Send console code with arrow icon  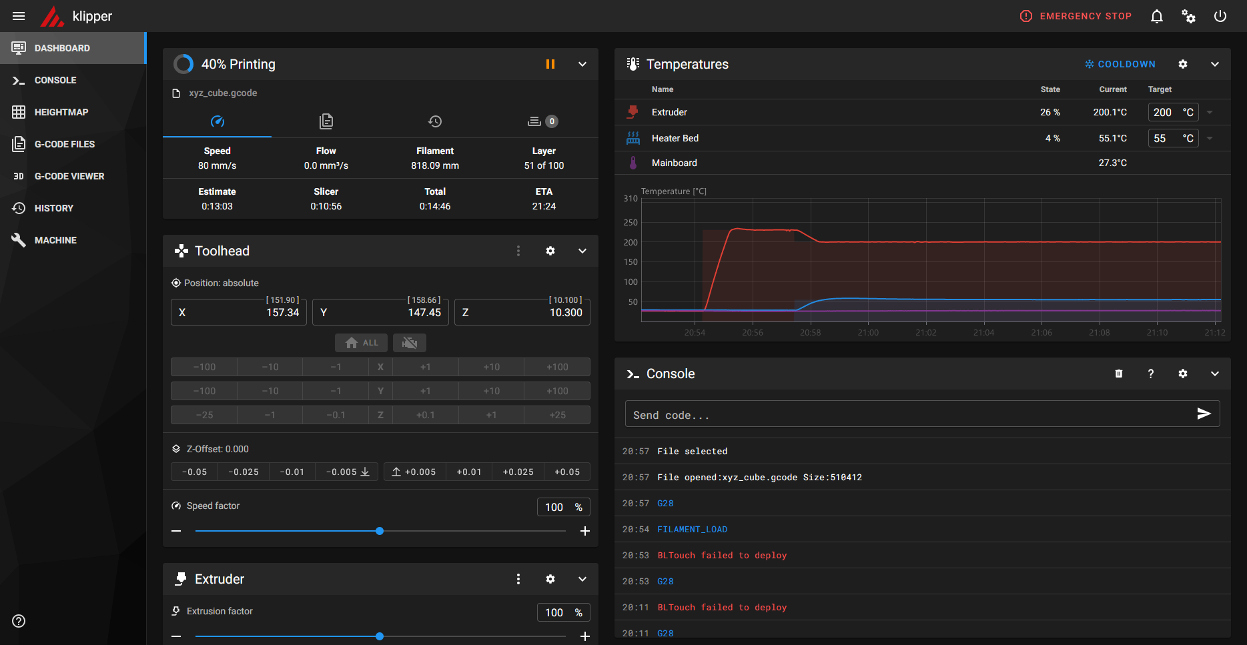point(1204,414)
